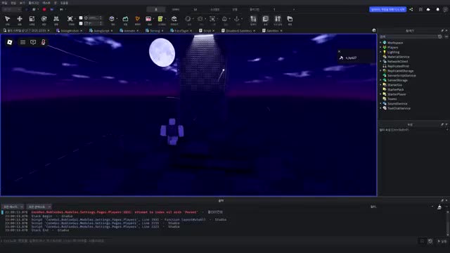Expand the ReplicatedStorage tree node

381,71
